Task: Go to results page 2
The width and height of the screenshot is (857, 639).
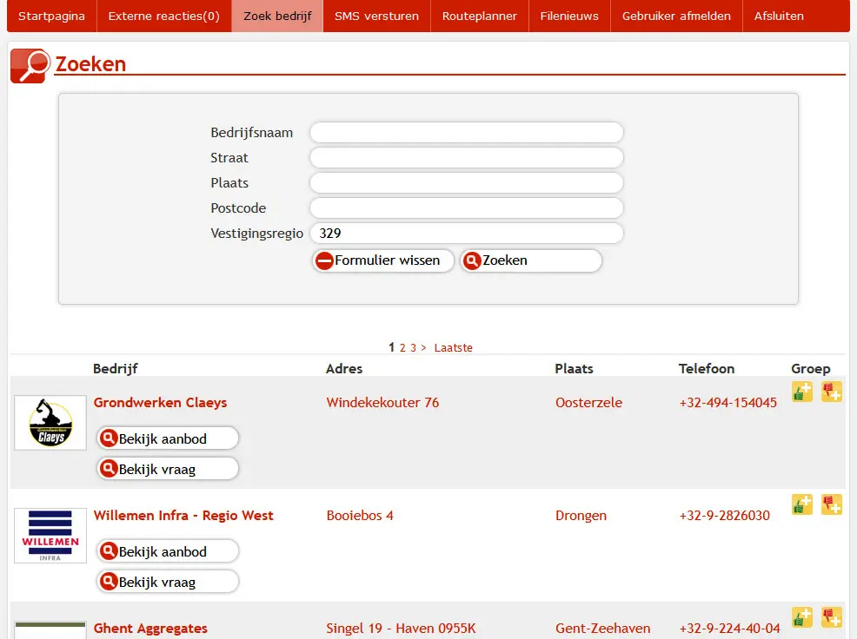Action: pos(402,348)
